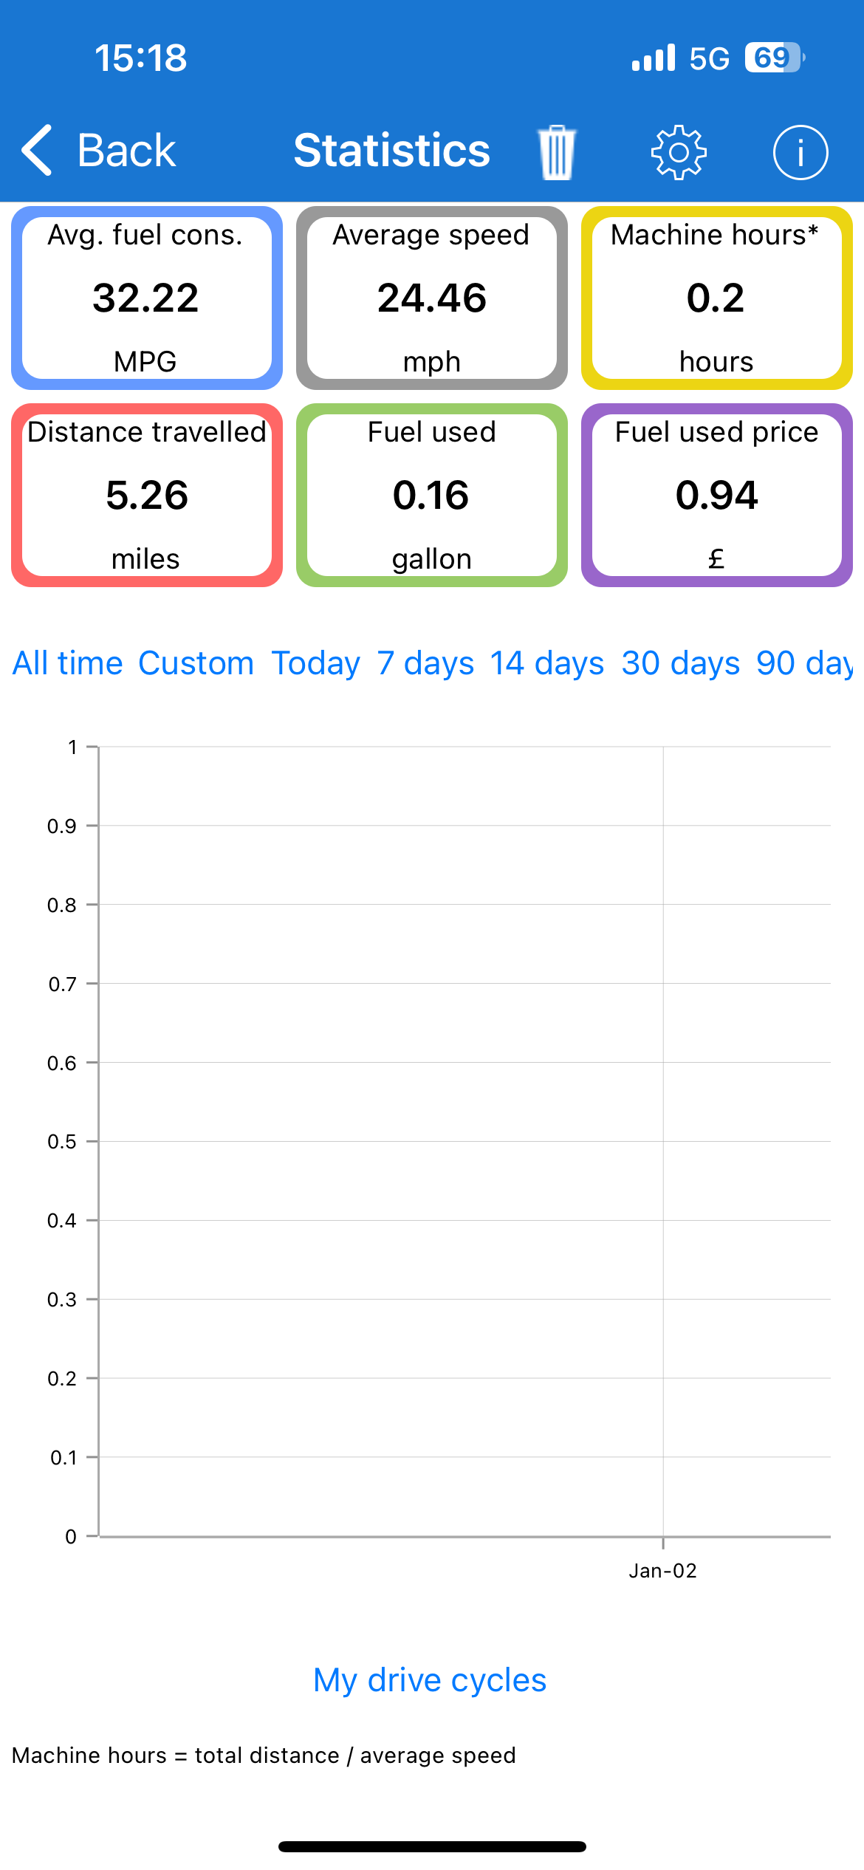
Task: Tap the battery indicator in status bar
Action: pos(774,58)
